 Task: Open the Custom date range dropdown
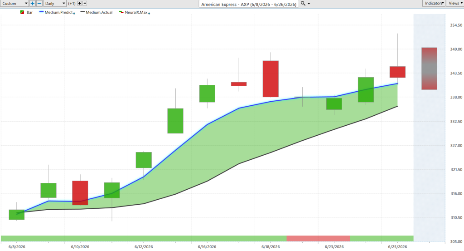point(14,4)
